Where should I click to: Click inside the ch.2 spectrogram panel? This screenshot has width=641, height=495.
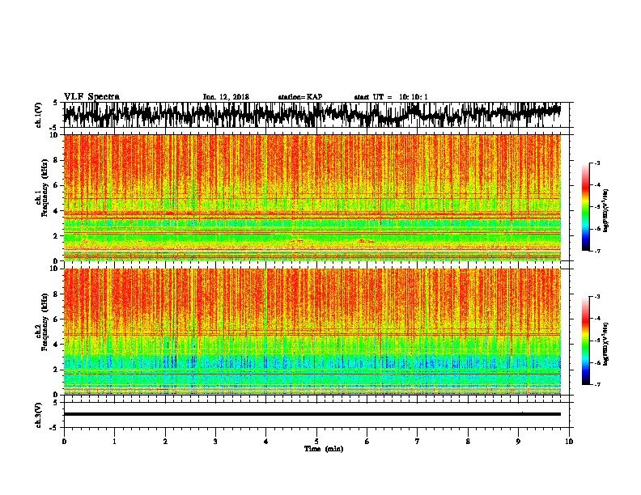click(312, 332)
